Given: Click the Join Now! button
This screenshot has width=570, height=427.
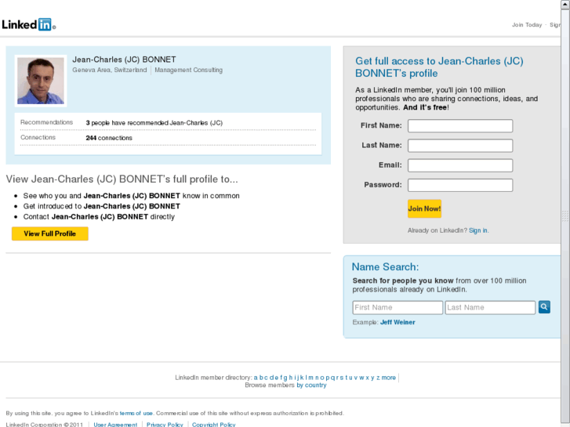Looking at the screenshot, I should [x=424, y=208].
